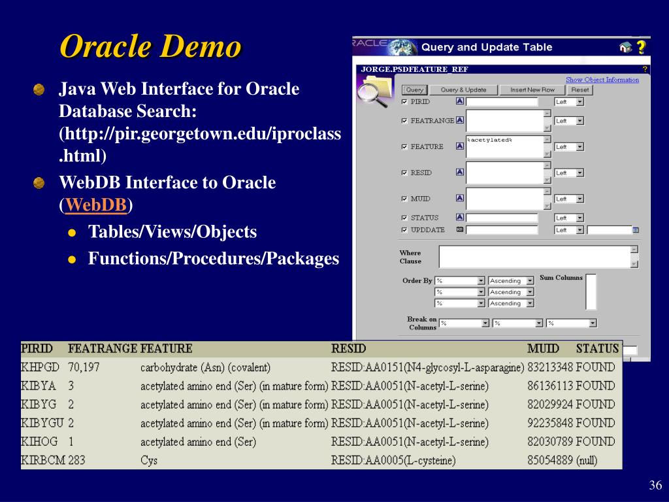Screen dimensions: 669x502
Task: Click RESID:AA0005(L-cysteine) cell
Action: [393, 460]
